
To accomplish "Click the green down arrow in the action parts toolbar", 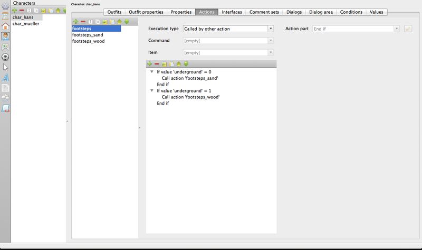I will [186, 63].
